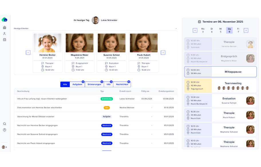Click the logout avatar icon at bottom left
The height and width of the screenshot is (167, 261).
point(4,147)
